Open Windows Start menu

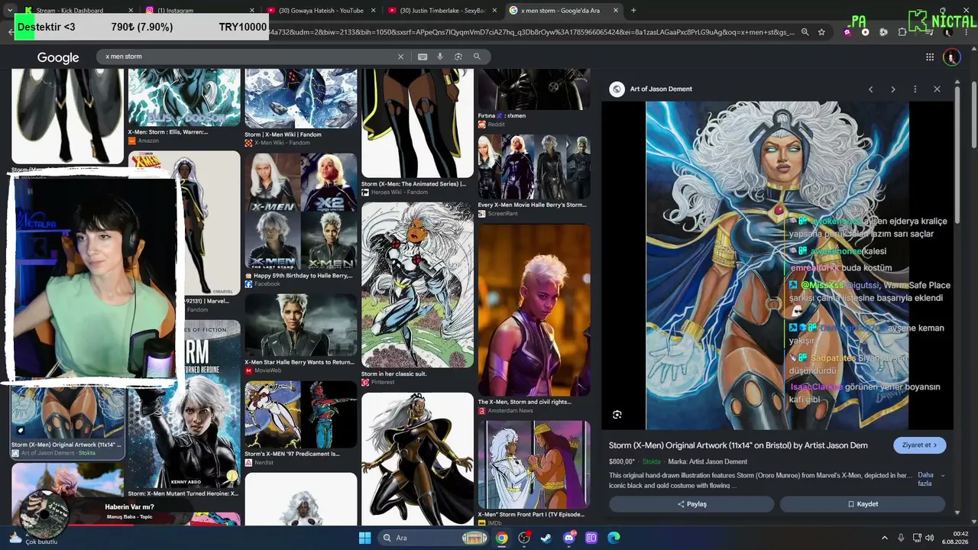coord(365,538)
